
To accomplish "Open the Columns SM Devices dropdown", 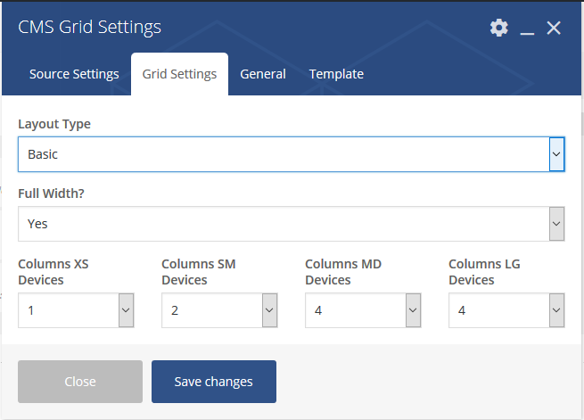I will (219, 310).
